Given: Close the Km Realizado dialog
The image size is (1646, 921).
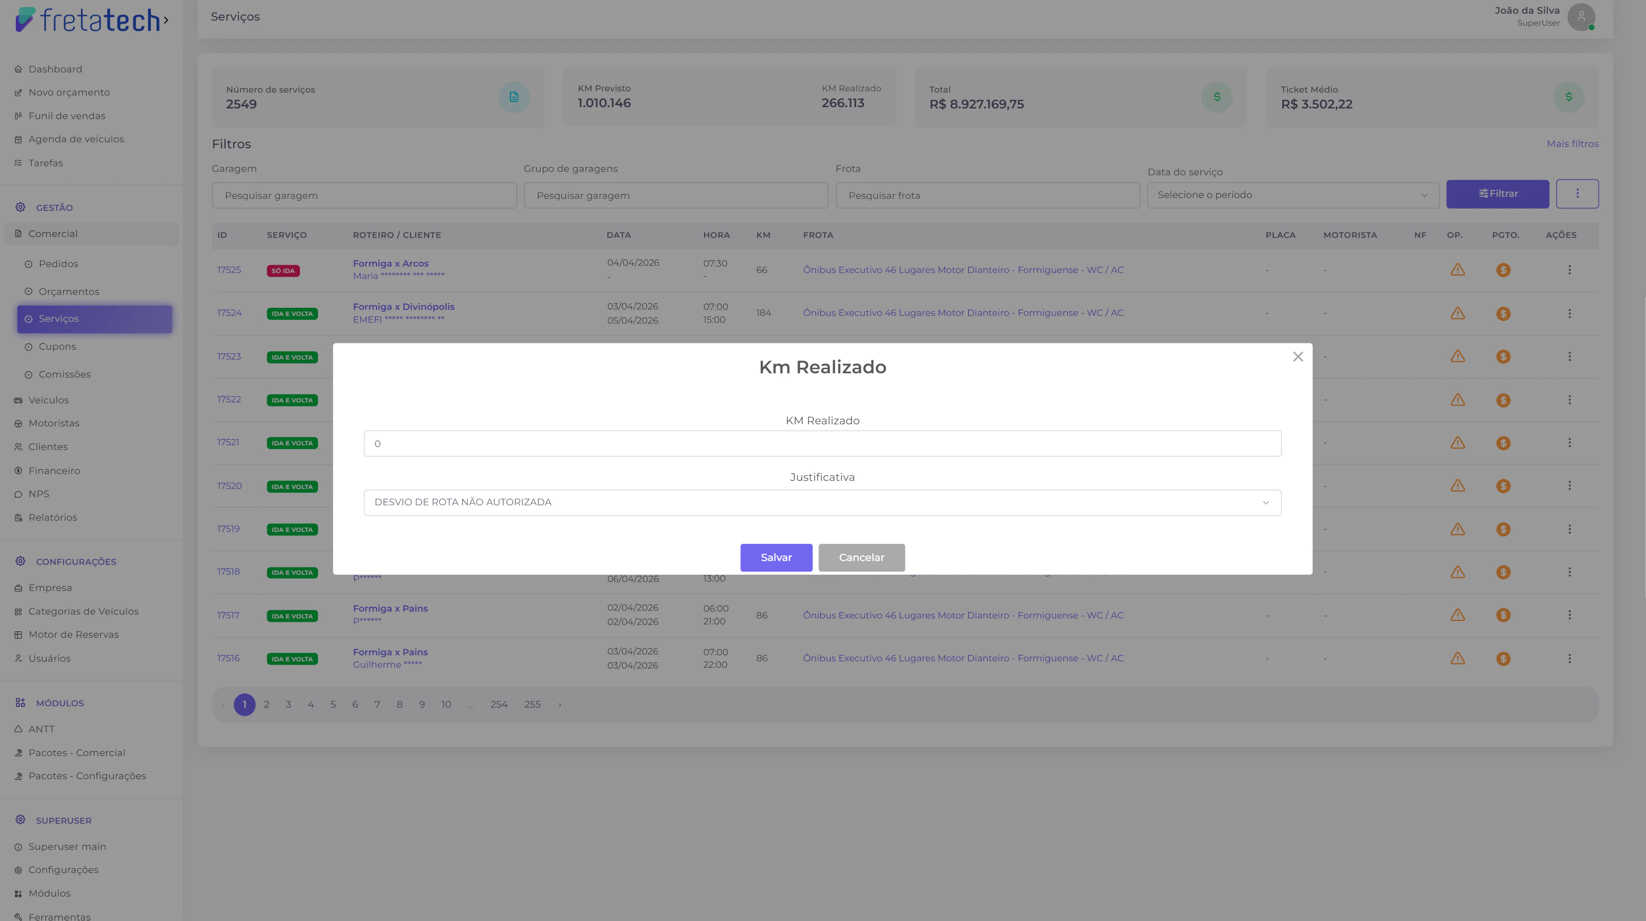Looking at the screenshot, I should point(1298,357).
